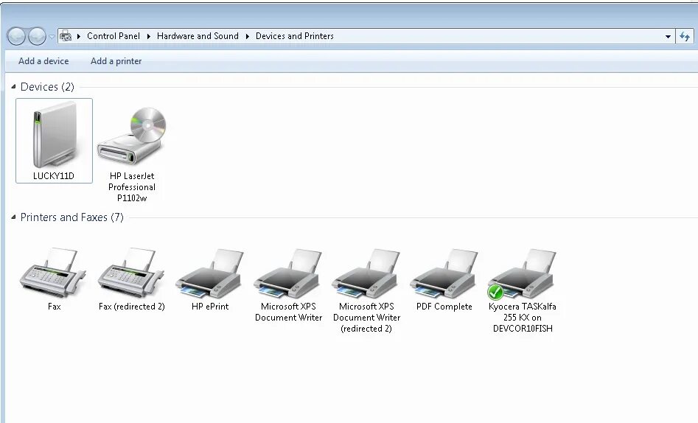Go to Control Panel breadcrumb

coord(114,36)
